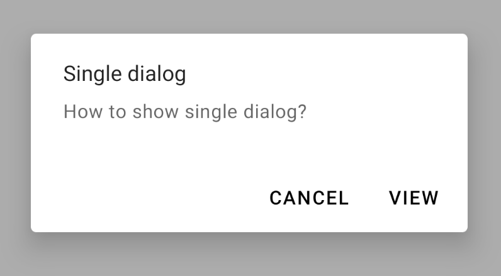Click the gray scrim right of the dialog
501x276 pixels.
click(485, 134)
